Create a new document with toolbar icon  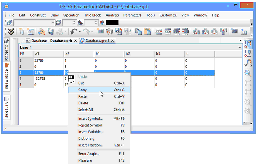click(22, 31)
